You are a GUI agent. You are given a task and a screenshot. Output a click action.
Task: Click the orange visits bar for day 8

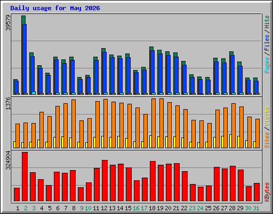coord(74,124)
